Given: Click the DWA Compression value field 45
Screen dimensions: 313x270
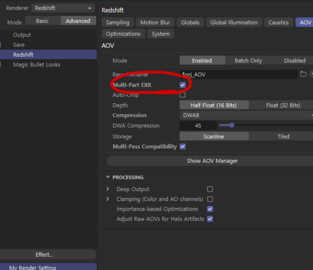Looking at the screenshot, I should tap(198, 126).
